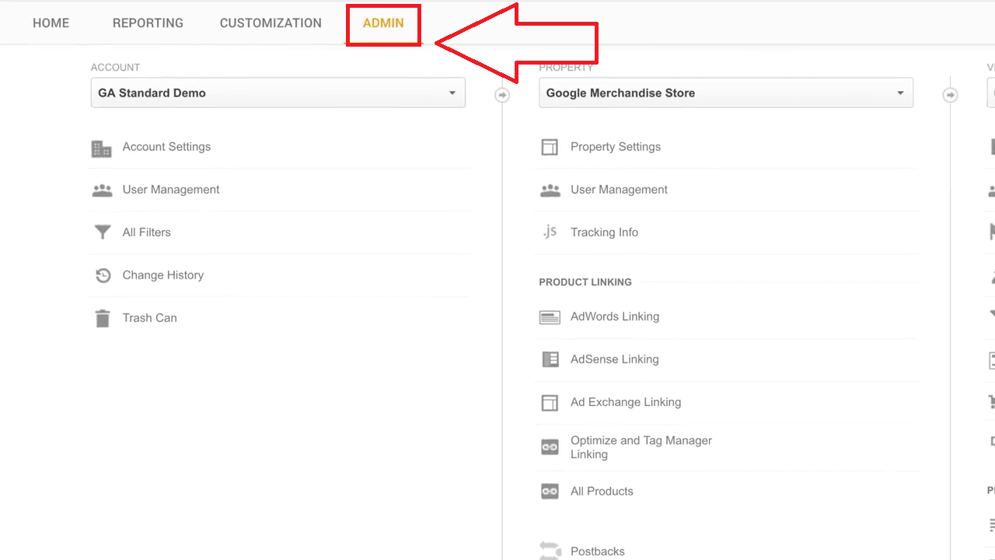Open All Filters
This screenshot has height=560, width=995.
tap(146, 233)
